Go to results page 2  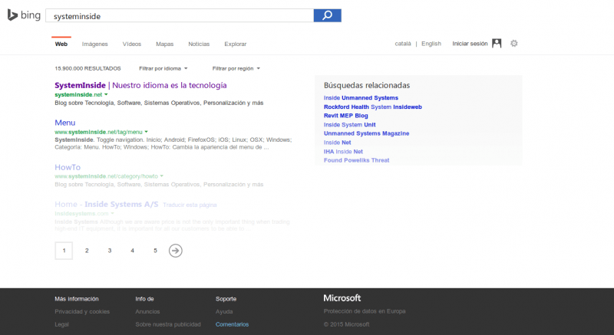tap(87, 251)
